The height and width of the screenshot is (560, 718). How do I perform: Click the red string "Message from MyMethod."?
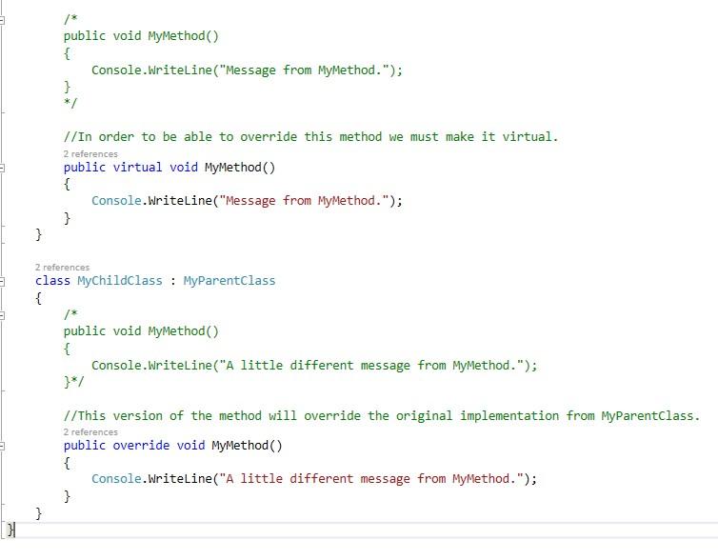click(304, 201)
